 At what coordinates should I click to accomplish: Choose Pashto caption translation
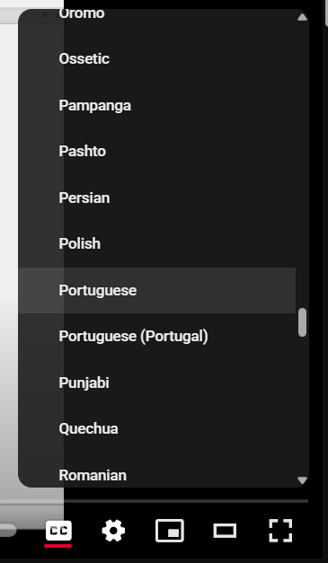(157, 151)
